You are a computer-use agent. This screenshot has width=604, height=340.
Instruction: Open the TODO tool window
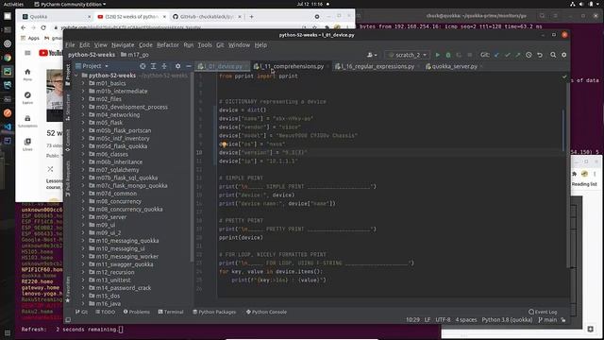(x=106, y=312)
